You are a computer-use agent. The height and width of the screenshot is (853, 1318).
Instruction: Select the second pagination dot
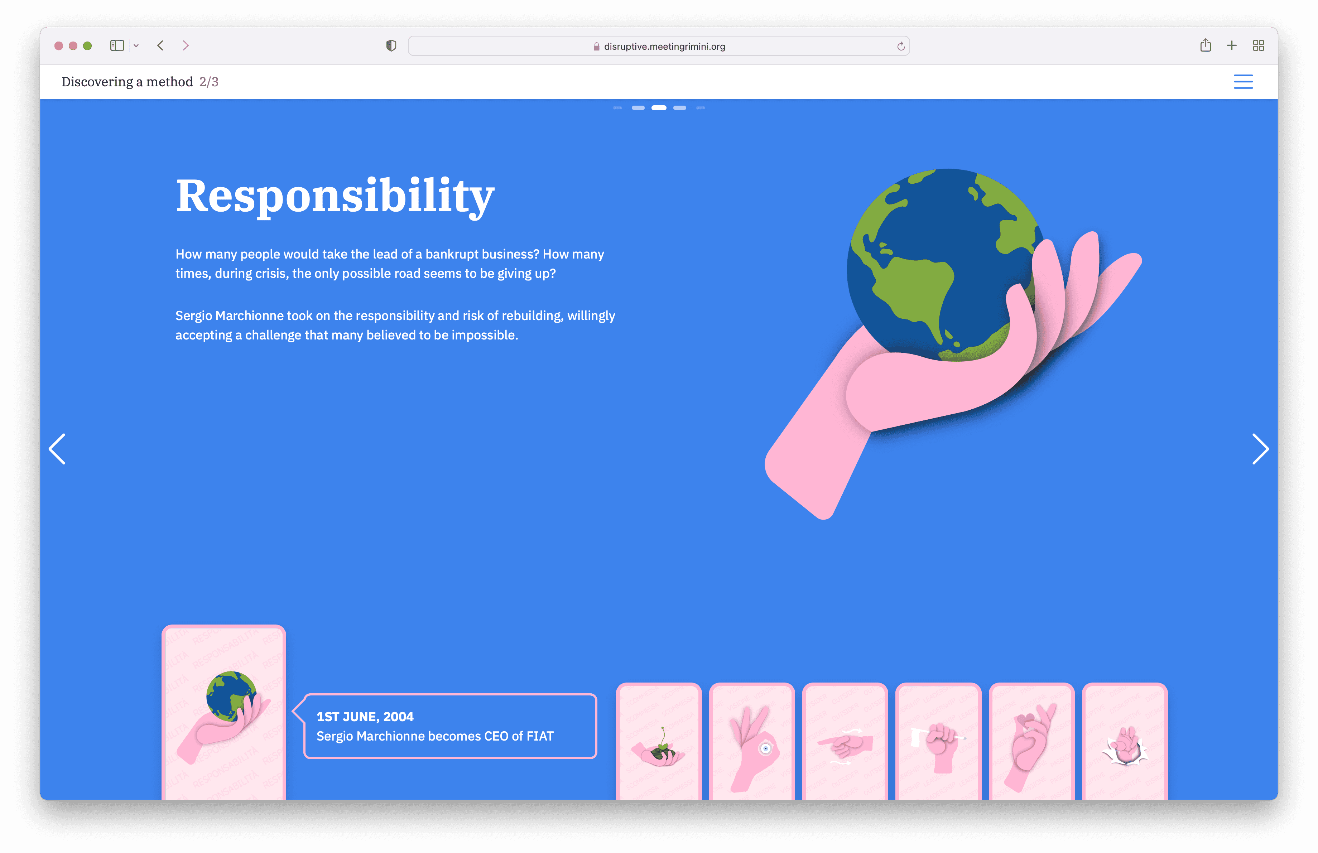[x=638, y=108]
